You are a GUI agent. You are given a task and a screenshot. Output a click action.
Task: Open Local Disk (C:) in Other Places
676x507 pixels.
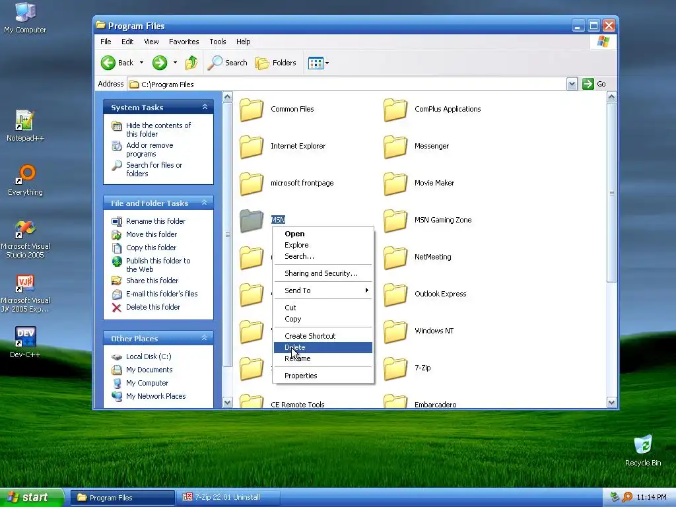pyautogui.click(x=149, y=356)
